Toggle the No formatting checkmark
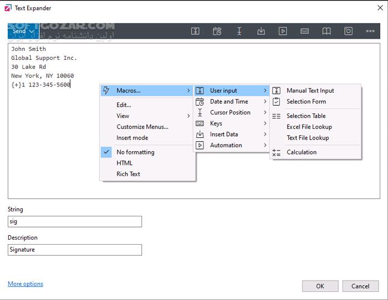The height and width of the screenshot is (300, 388). (x=106, y=152)
